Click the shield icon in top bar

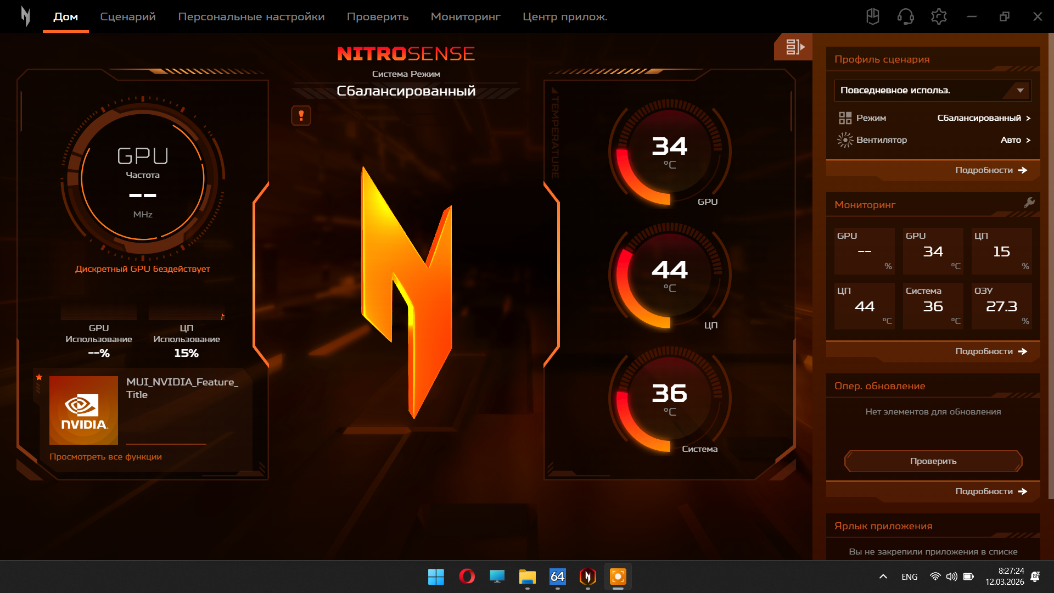(872, 16)
